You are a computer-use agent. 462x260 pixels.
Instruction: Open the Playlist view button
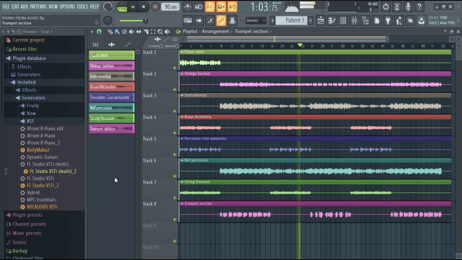[321, 21]
